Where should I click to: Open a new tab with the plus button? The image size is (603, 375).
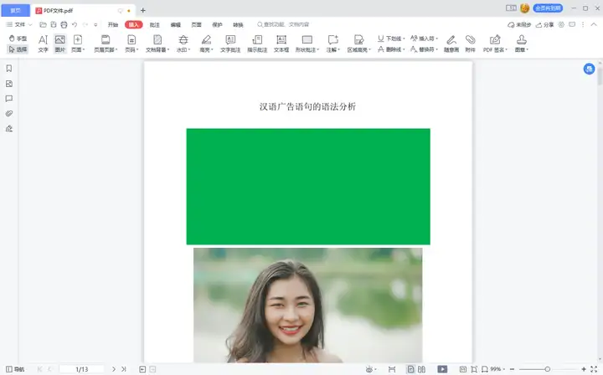(143, 10)
